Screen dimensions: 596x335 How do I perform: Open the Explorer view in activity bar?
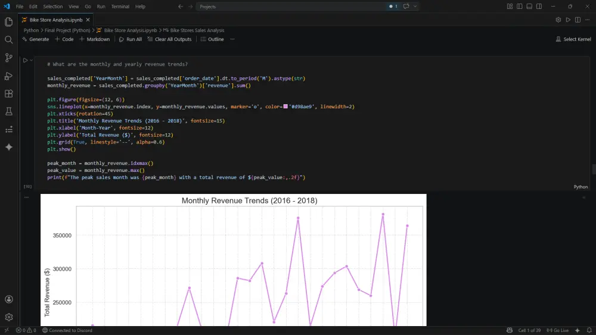coord(9,22)
